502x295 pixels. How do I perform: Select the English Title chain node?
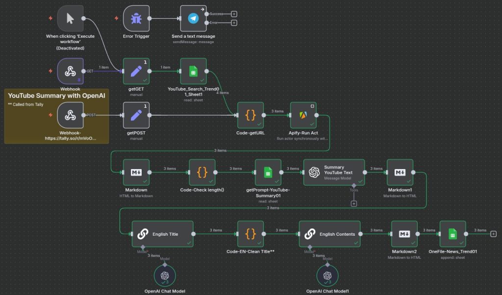(x=162, y=234)
